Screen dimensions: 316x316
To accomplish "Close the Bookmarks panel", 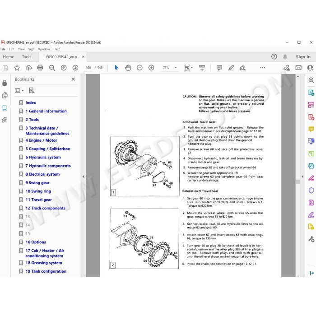I will coord(73,79).
